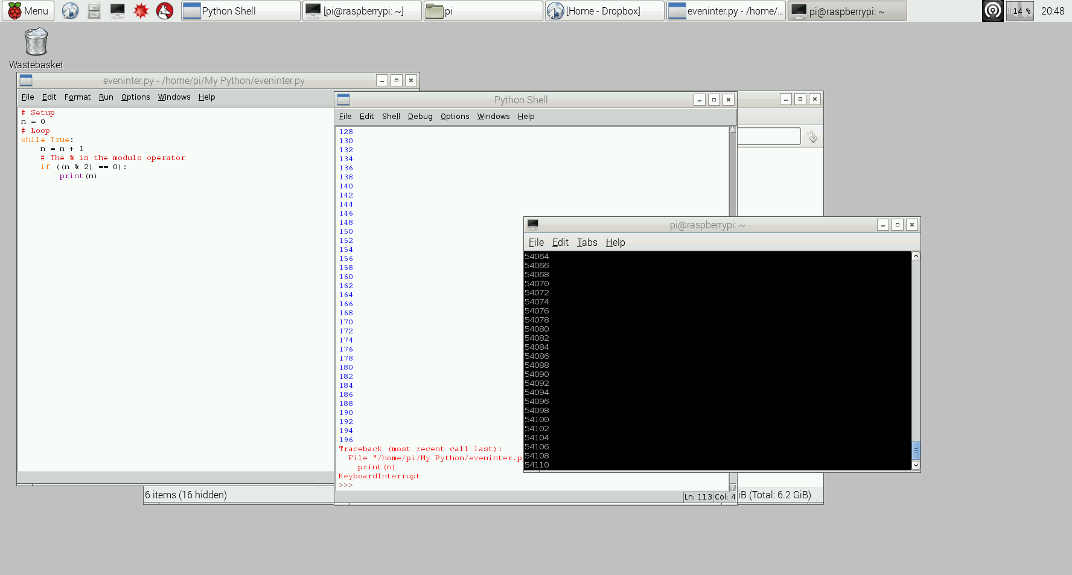The width and height of the screenshot is (1072, 575).
Task: Open Help menu in terminal window
Action: pyautogui.click(x=615, y=242)
